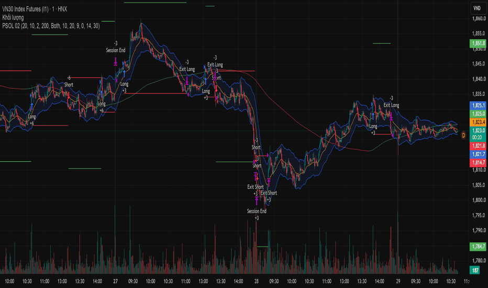Click the 1,823.0 last price countdown label

tap(478, 134)
